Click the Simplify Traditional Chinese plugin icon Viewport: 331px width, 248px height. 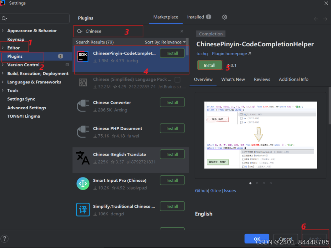83,210
